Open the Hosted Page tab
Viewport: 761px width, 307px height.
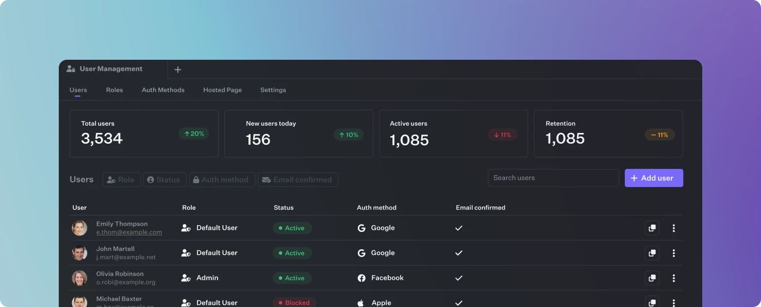coord(222,90)
